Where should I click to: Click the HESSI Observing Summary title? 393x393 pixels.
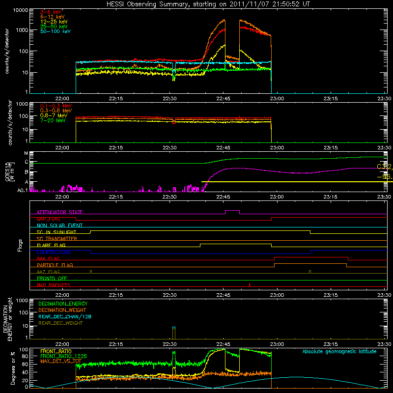208,4
